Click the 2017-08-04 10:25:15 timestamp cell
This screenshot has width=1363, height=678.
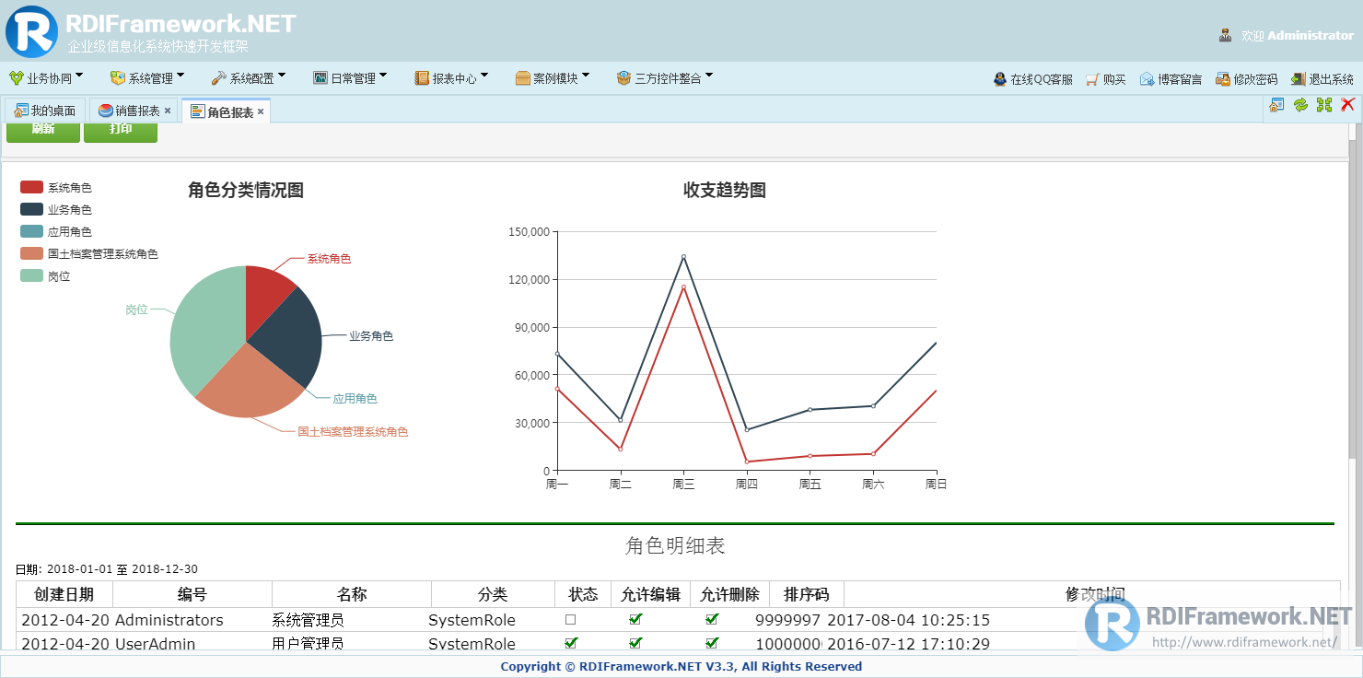(x=908, y=620)
